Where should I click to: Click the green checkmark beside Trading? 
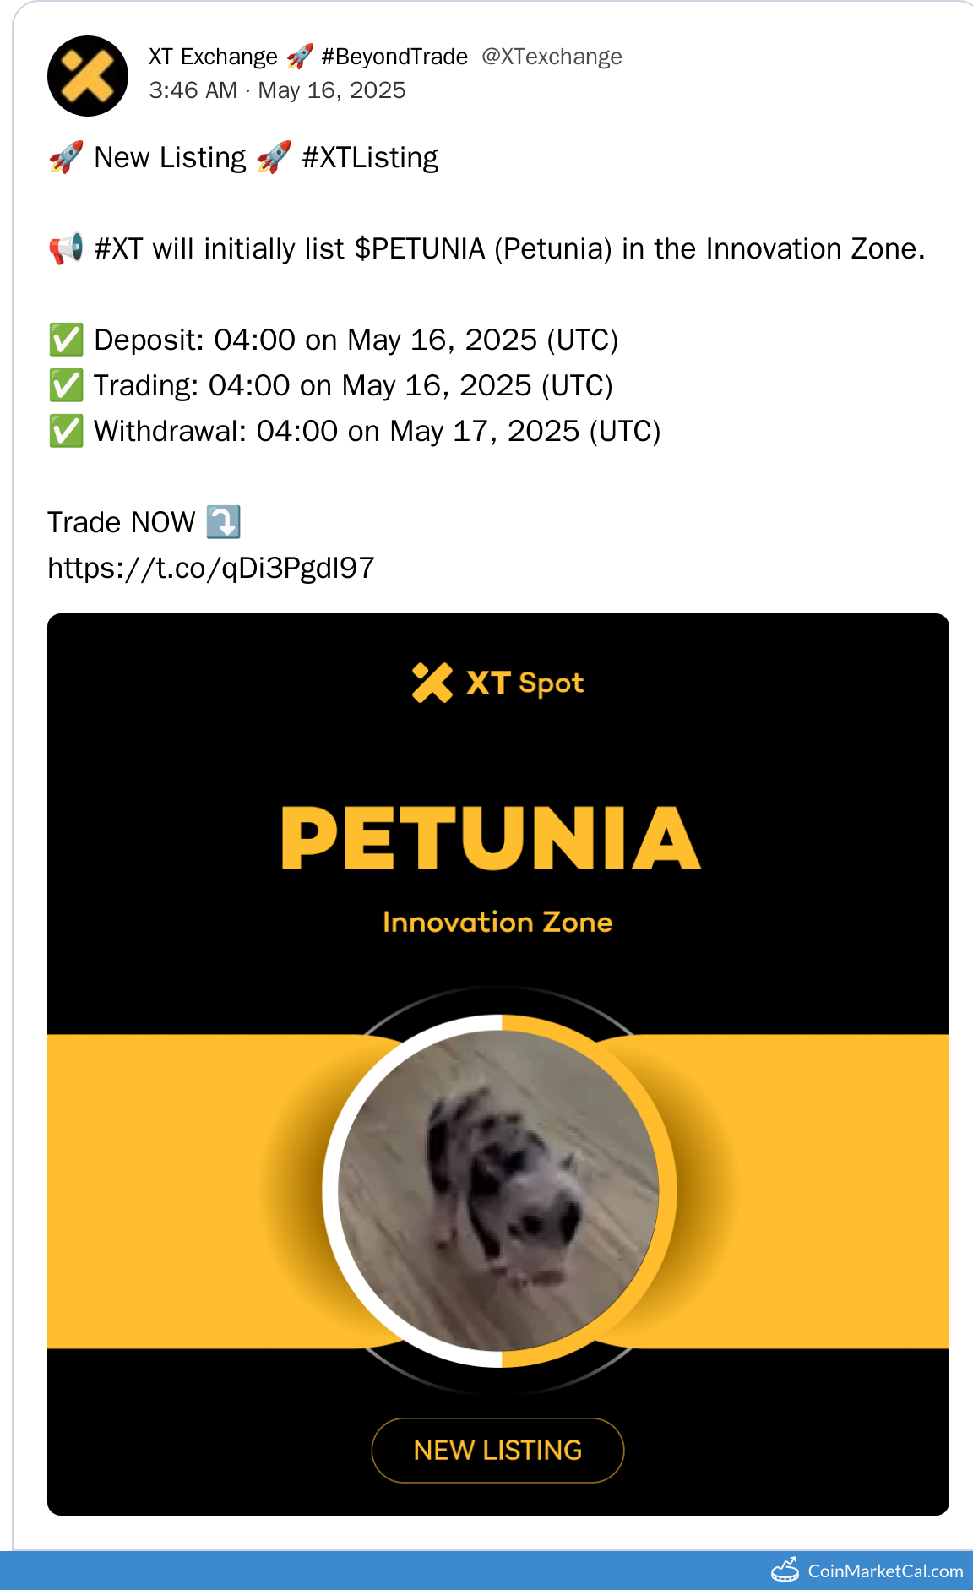click(66, 385)
